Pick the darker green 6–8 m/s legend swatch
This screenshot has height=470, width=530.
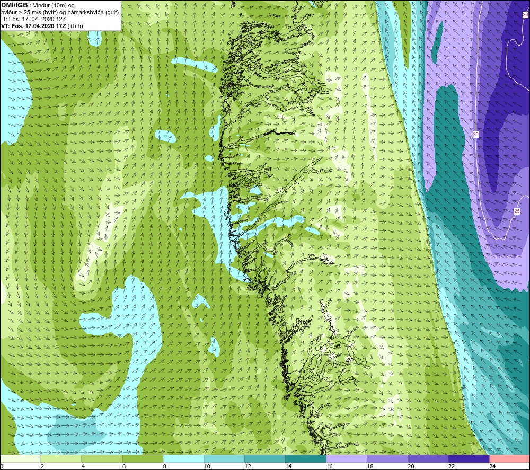143,458
